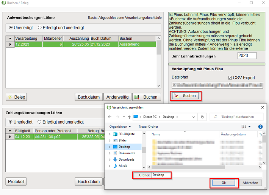Screen dimensions: 269x195
Task: Click the Dieser PC breadcrumb
Action: 150,117
